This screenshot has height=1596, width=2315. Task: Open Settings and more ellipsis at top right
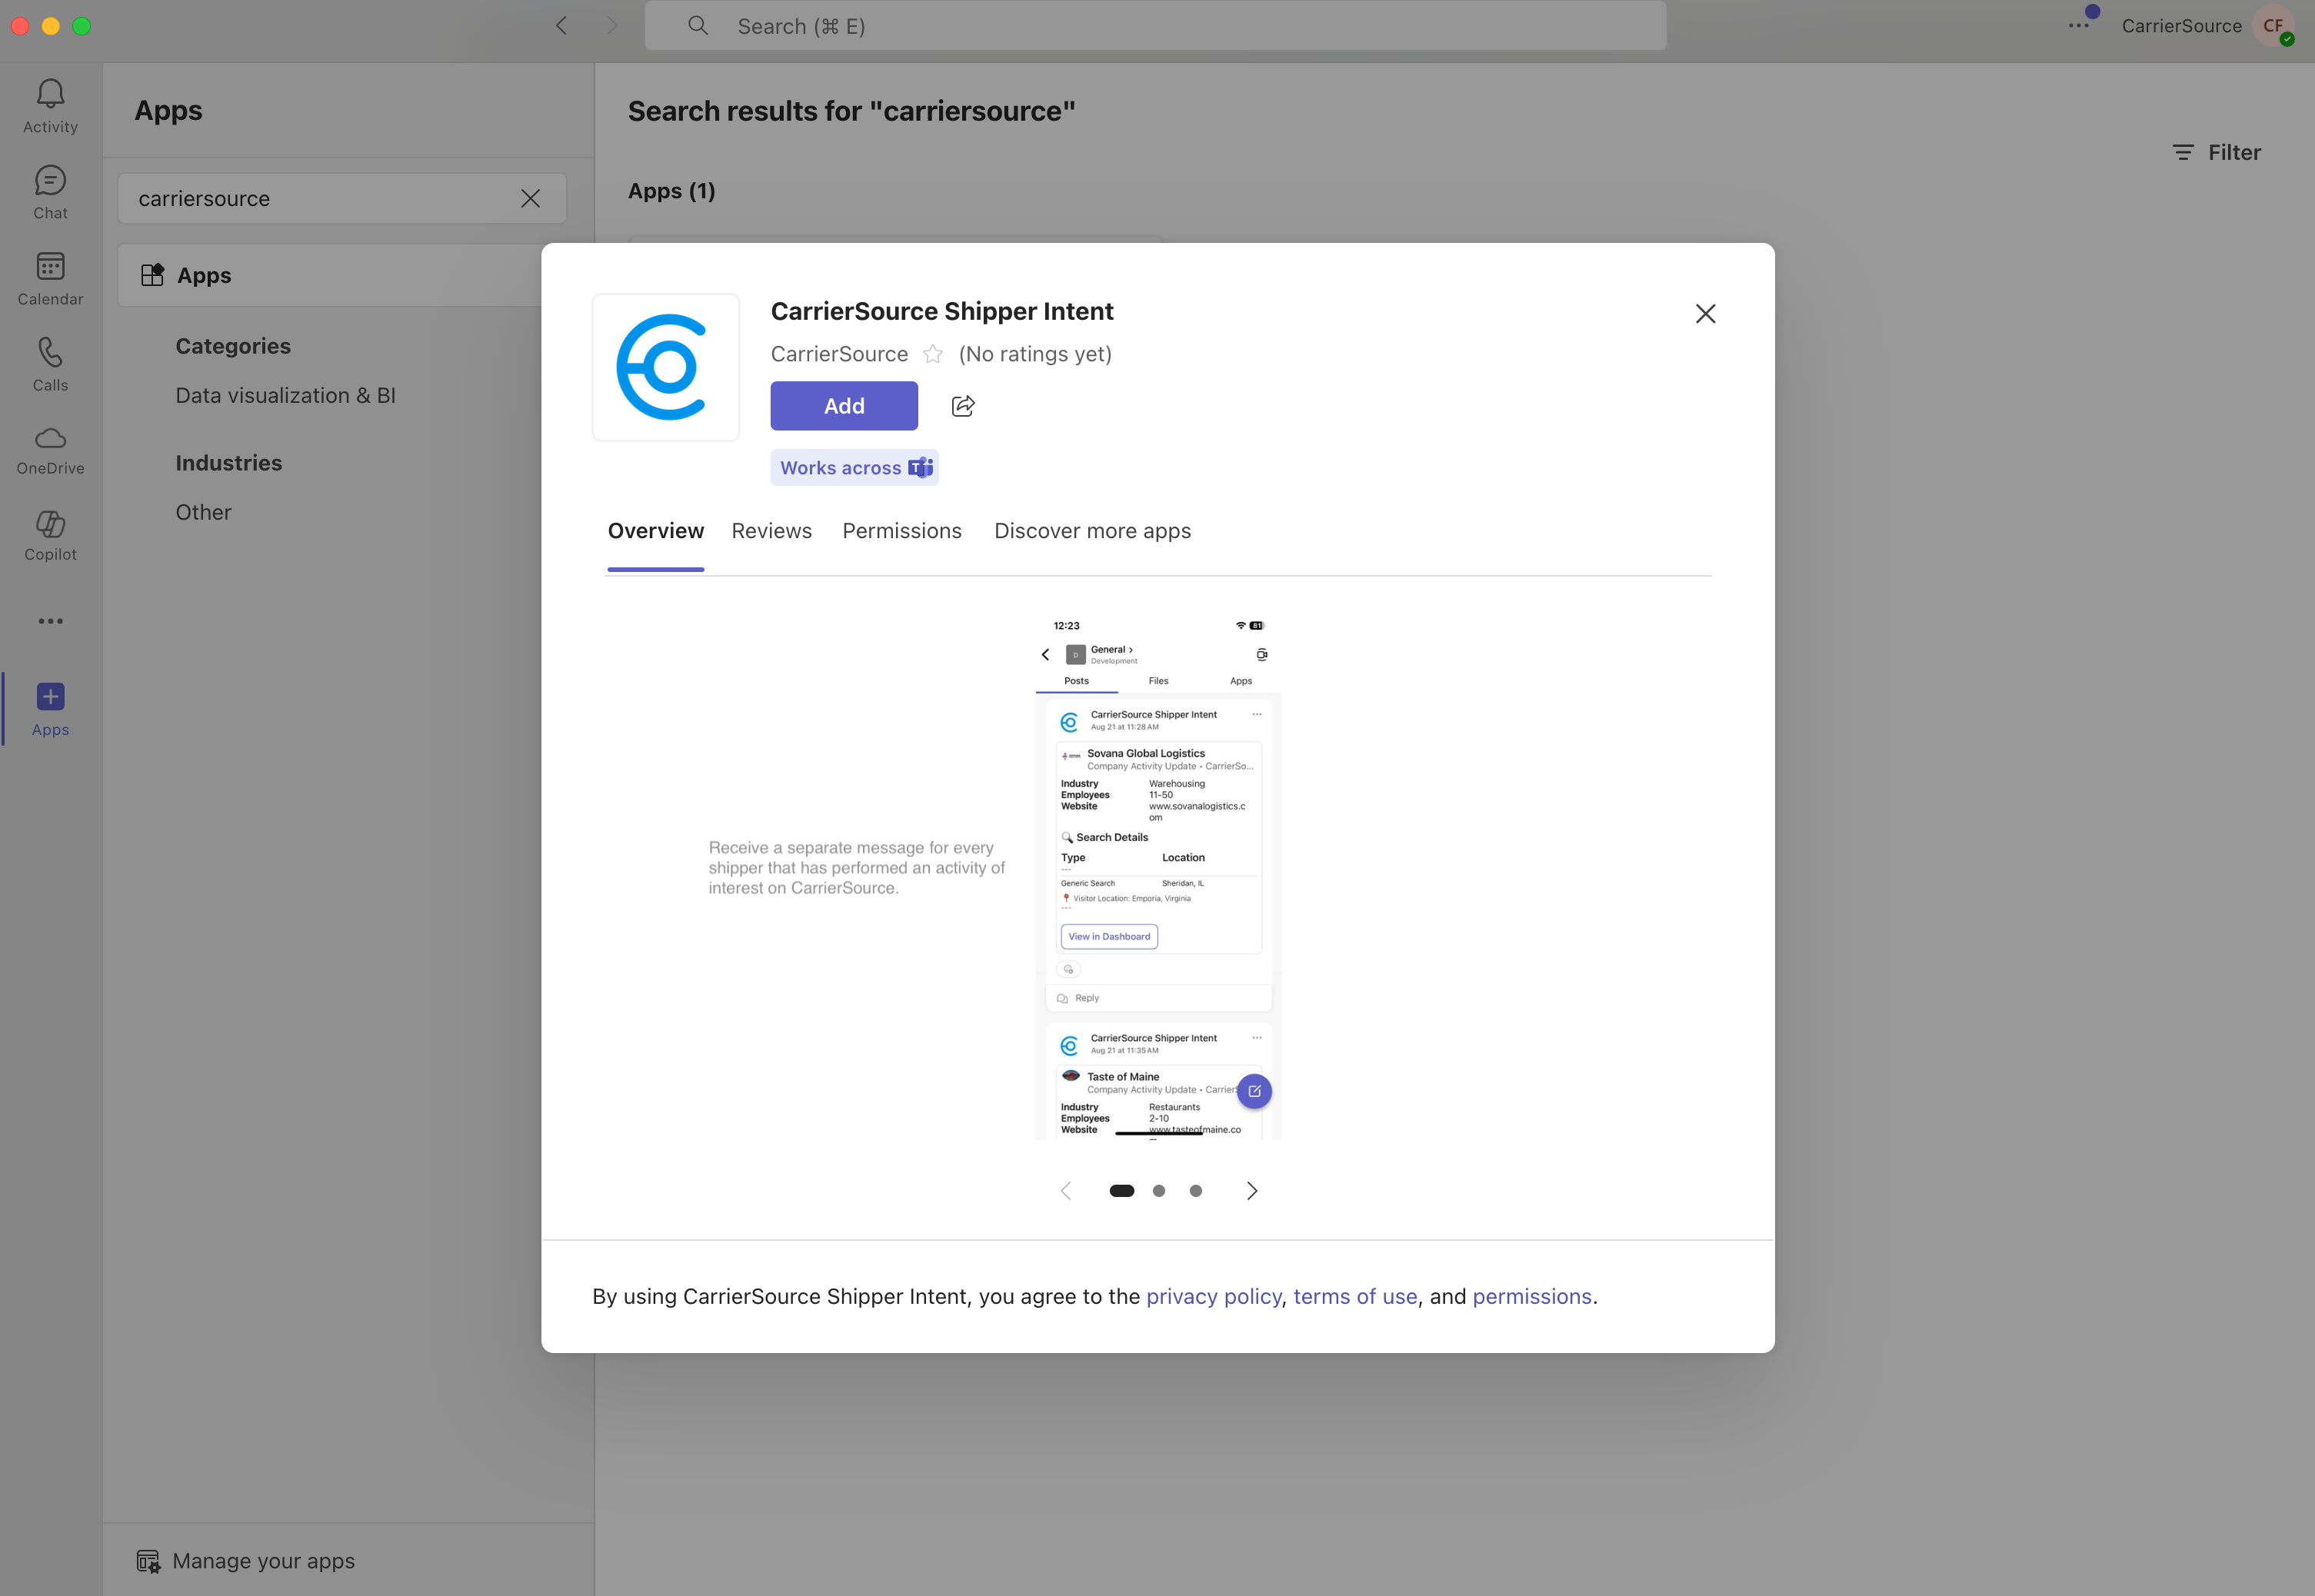click(2079, 26)
